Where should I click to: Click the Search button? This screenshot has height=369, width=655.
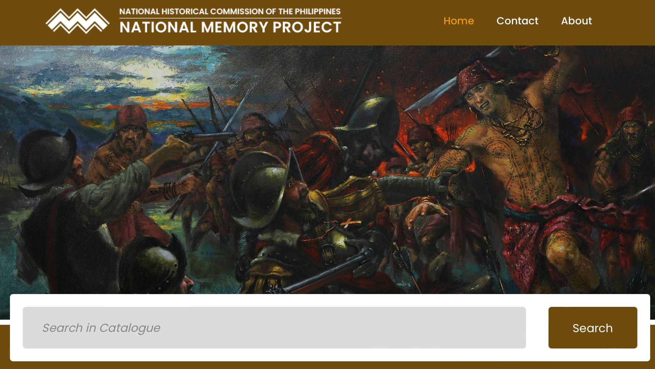[x=593, y=328]
